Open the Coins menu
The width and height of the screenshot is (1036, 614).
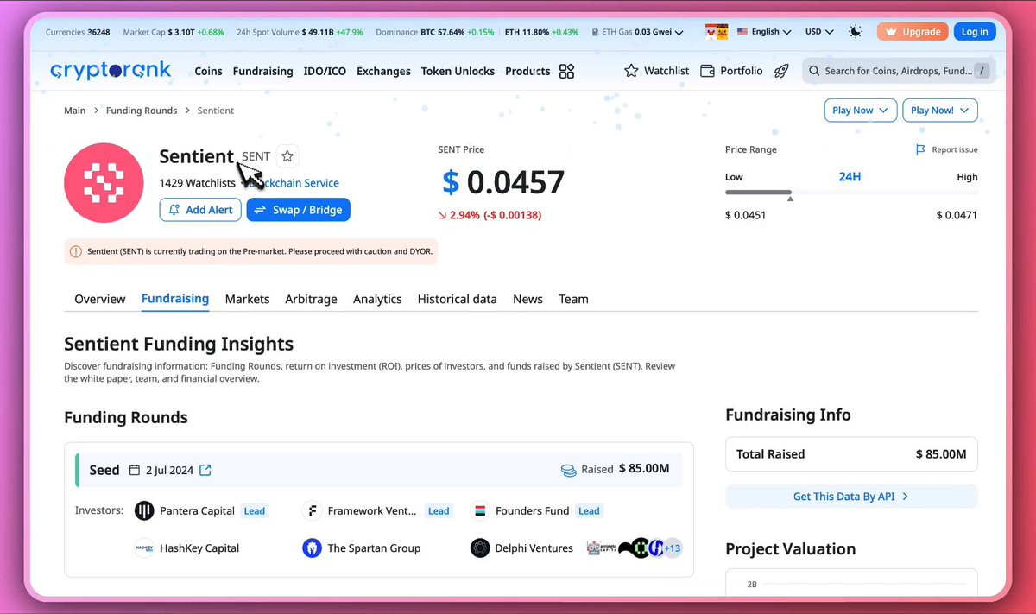208,71
